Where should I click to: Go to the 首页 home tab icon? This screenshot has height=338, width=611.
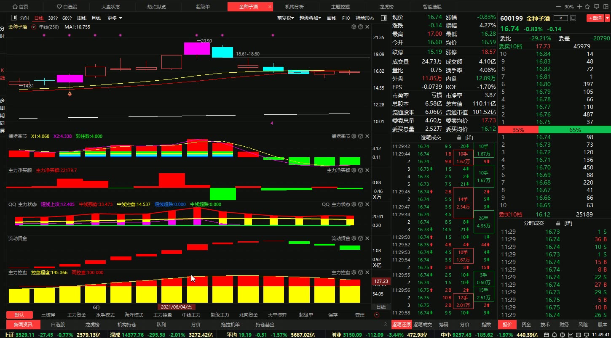[16, 7]
